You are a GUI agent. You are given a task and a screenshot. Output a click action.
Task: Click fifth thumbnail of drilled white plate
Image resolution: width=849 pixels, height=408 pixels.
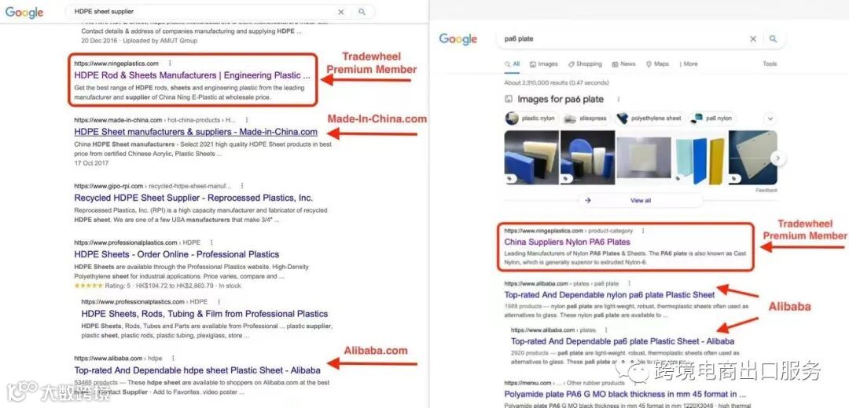pos(752,157)
